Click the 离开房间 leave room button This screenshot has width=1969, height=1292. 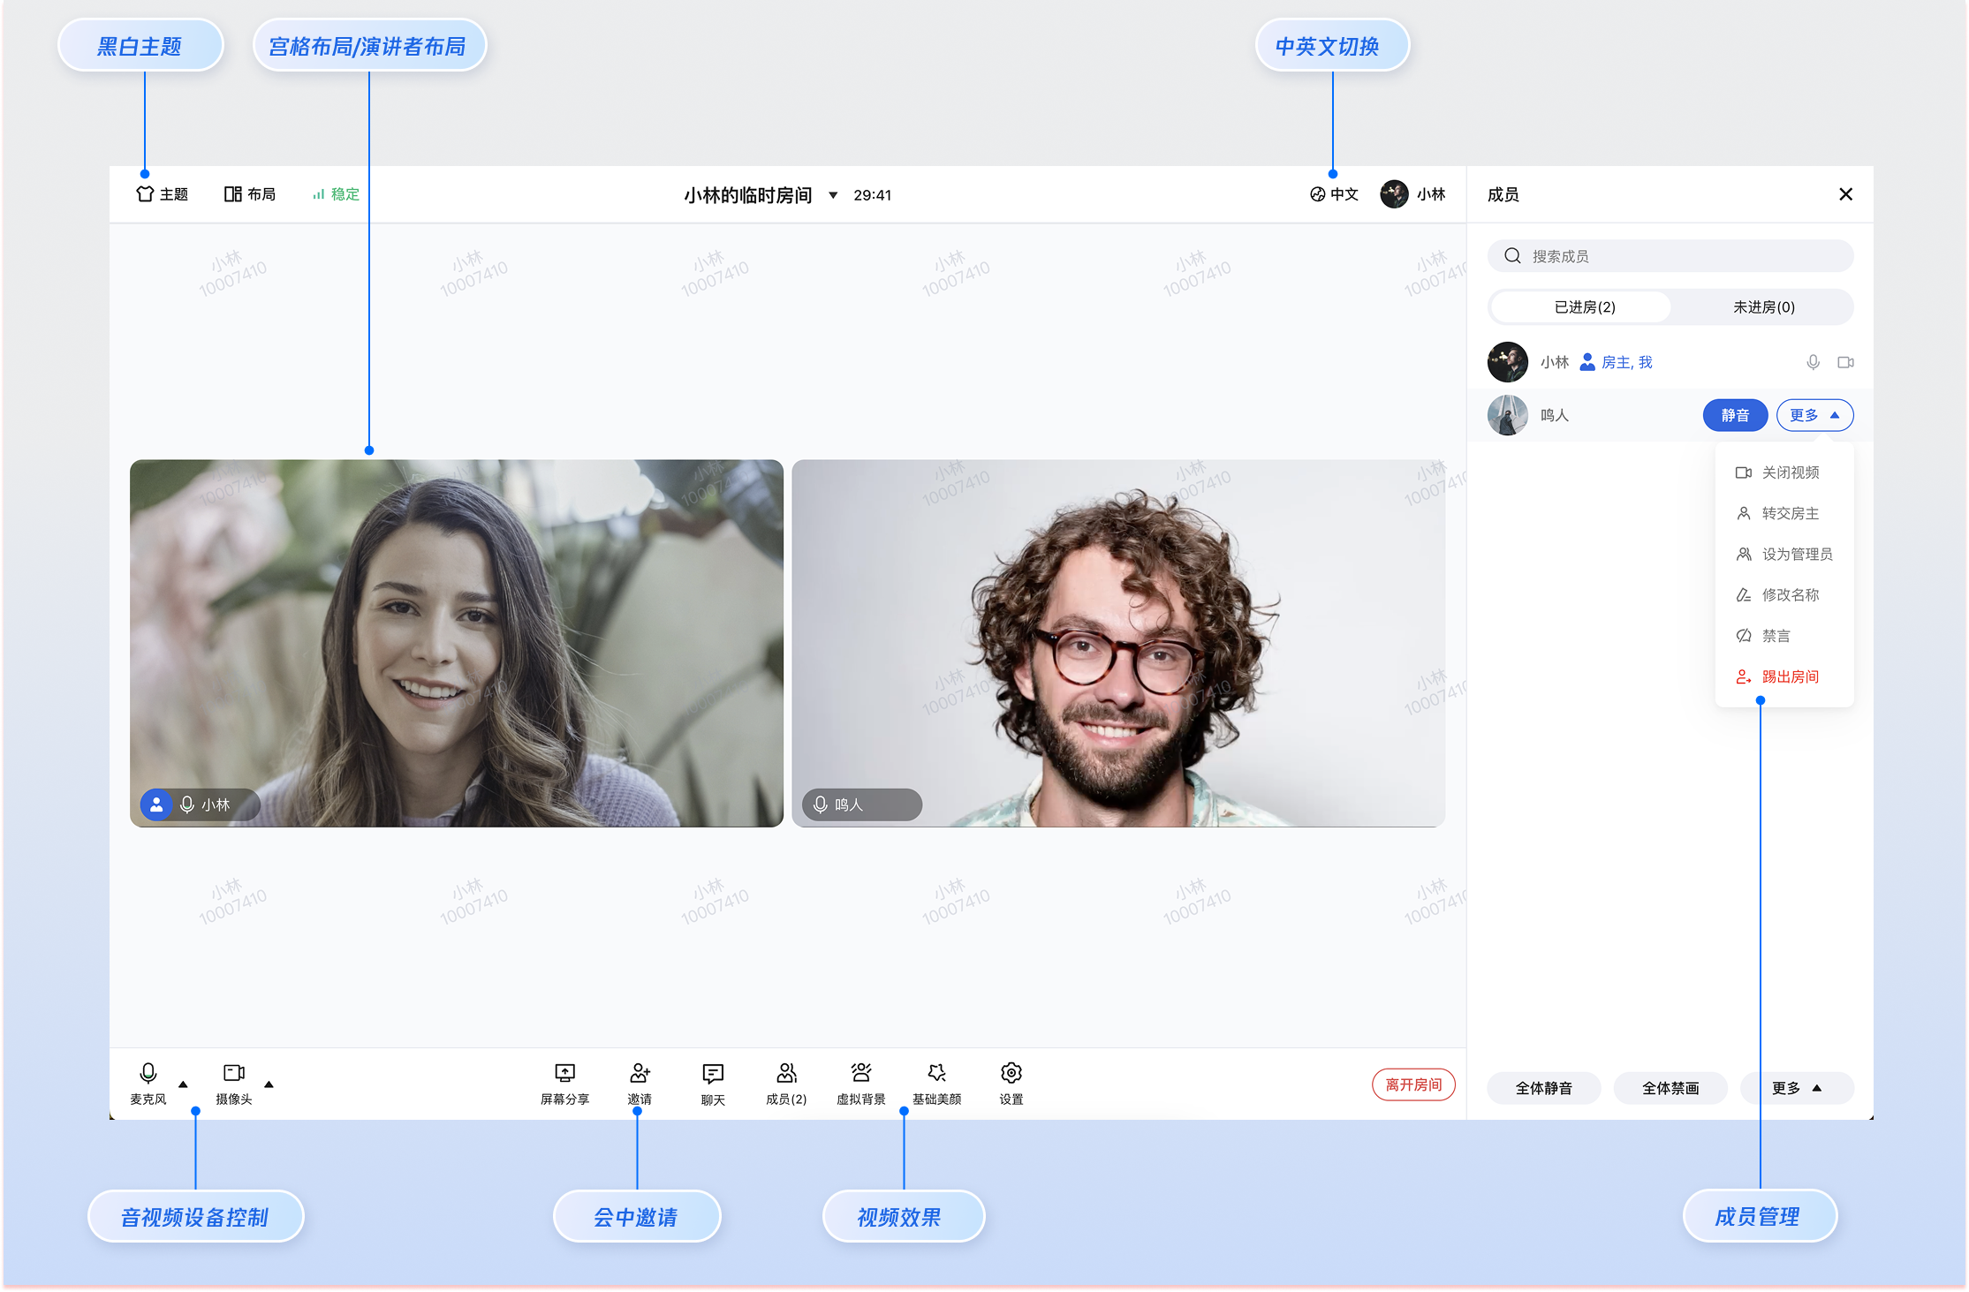1412,1084
